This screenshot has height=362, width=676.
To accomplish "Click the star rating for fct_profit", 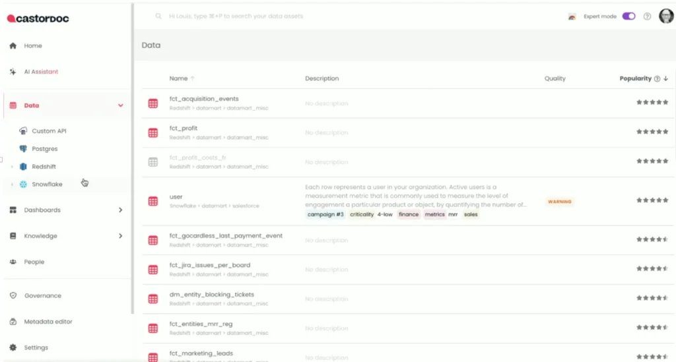I will coord(652,132).
